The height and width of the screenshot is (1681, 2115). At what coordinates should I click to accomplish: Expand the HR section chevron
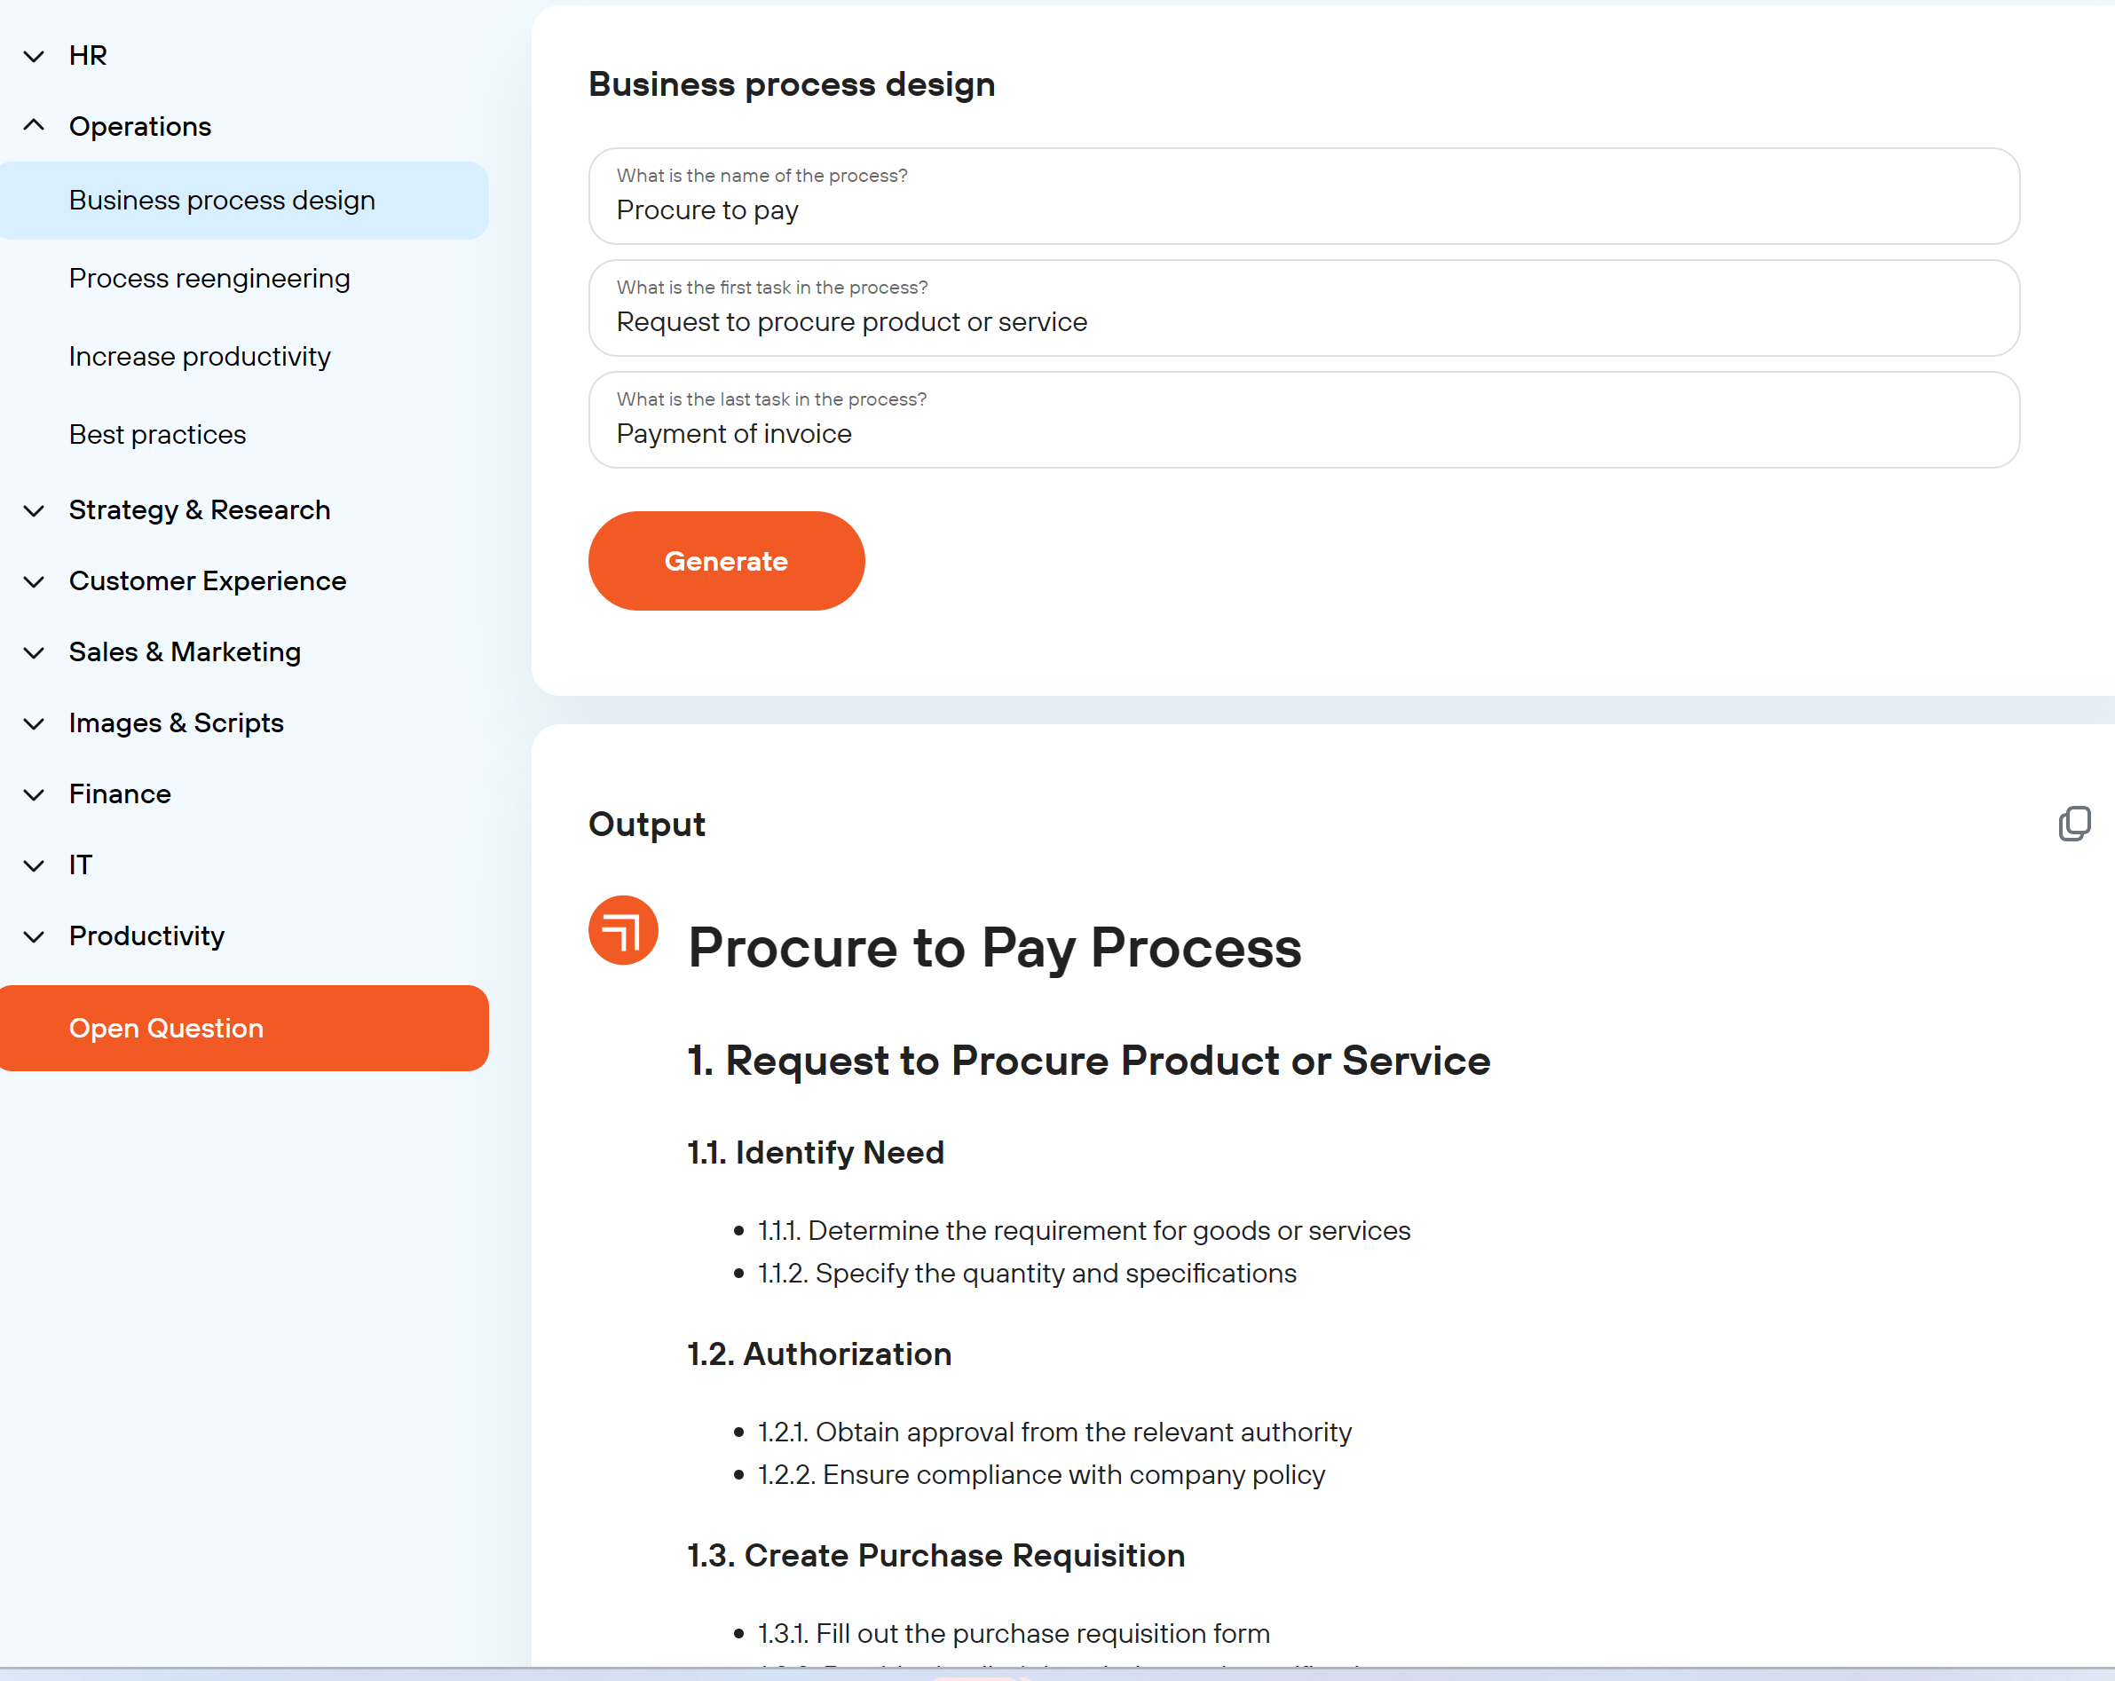35,56
